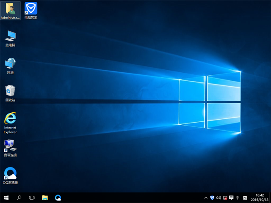Toggle the 中 Chinese input mode
The width and height of the screenshot is (271, 203).
(x=238, y=198)
